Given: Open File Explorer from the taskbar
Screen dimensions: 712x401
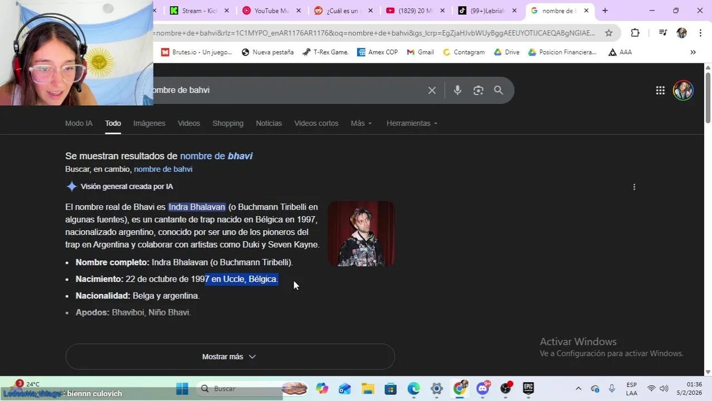Looking at the screenshot, I should [x=368, y=389].
